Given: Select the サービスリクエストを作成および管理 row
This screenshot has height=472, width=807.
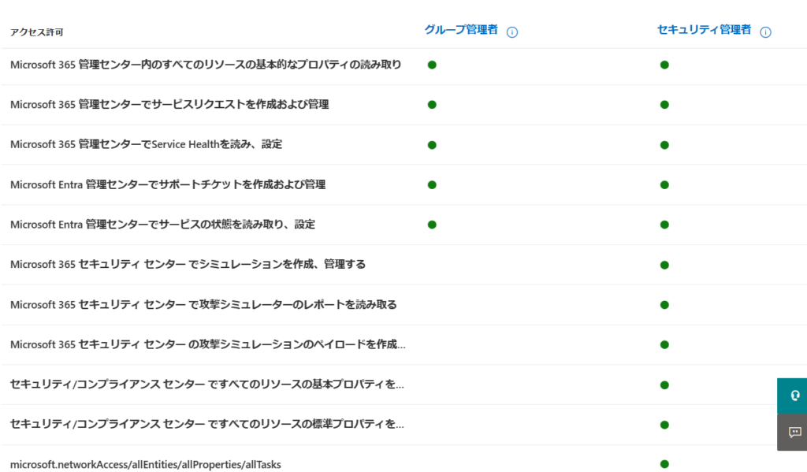Looking at the screenshot, I should [403, 105].
